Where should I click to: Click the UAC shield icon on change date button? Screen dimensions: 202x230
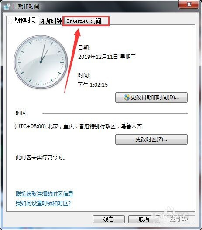(x=127, y=97)
